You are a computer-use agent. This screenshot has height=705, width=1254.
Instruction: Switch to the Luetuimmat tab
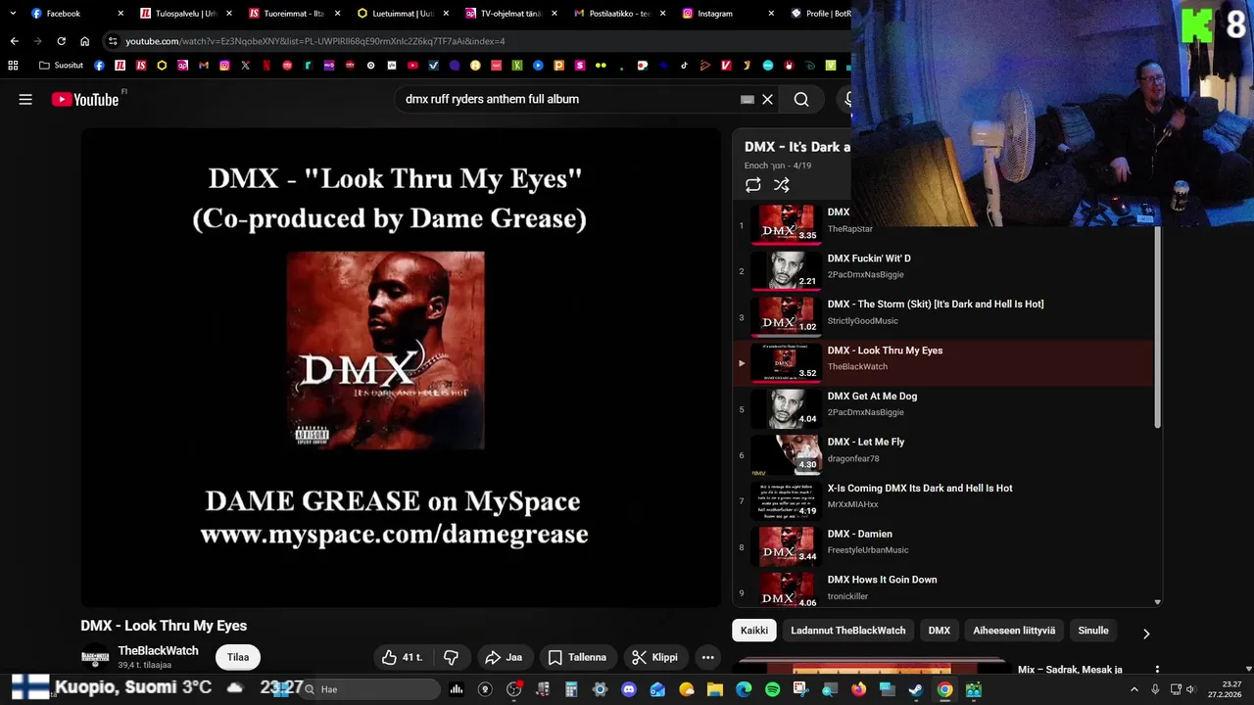click(x=403, y=14)
